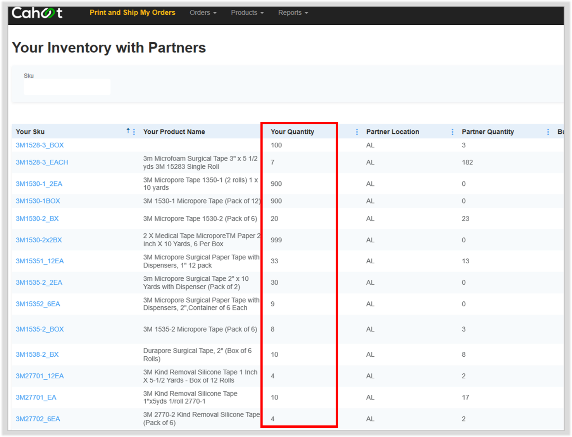Open Your Quantity column options menu
572x437 pixels.
[357, 132]
